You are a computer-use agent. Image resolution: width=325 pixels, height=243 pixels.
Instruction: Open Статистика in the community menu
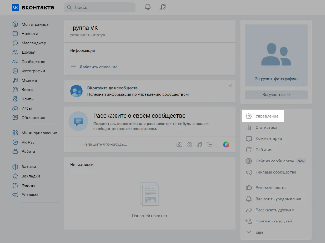(x=266, y=127)
